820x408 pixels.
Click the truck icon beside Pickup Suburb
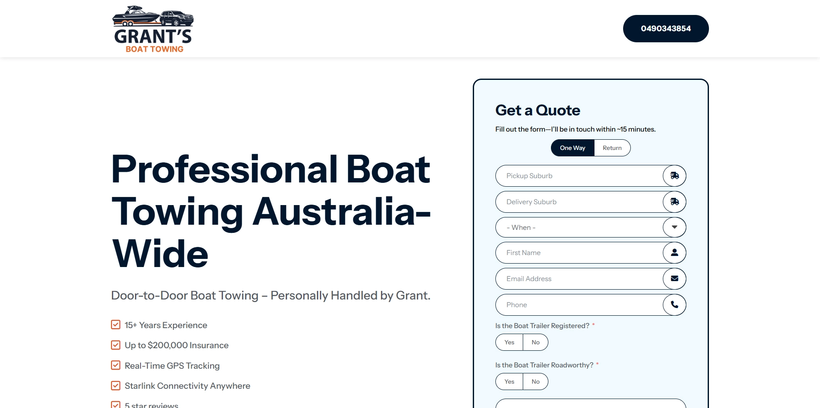(674, 176)
